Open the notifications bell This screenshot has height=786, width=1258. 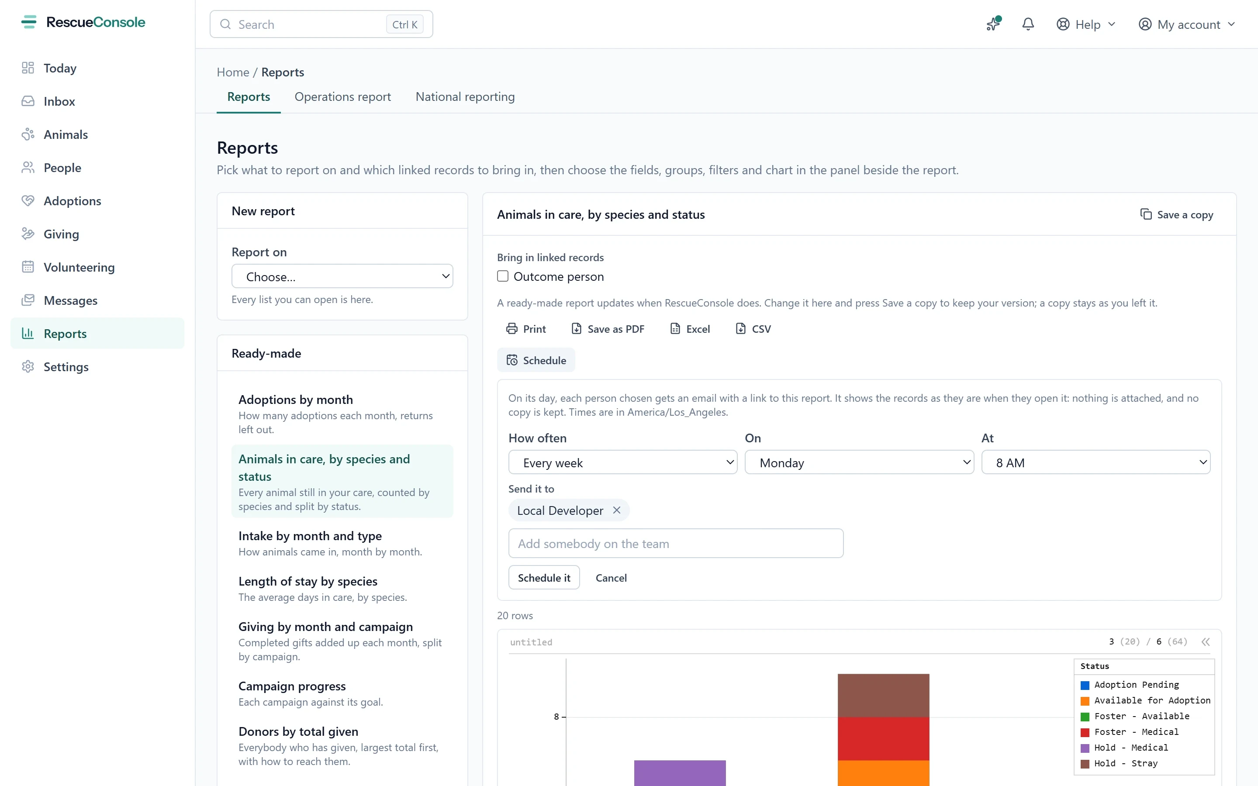click(x=1028, y=24)
